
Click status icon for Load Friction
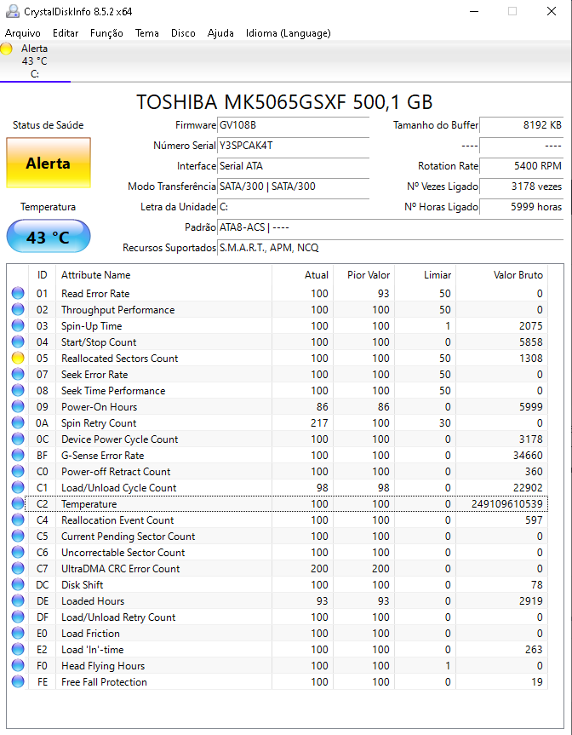coord(18,634)
